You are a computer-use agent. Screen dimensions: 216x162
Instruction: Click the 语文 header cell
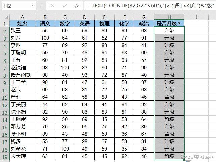pyautogui.click(x=45, y=24)
